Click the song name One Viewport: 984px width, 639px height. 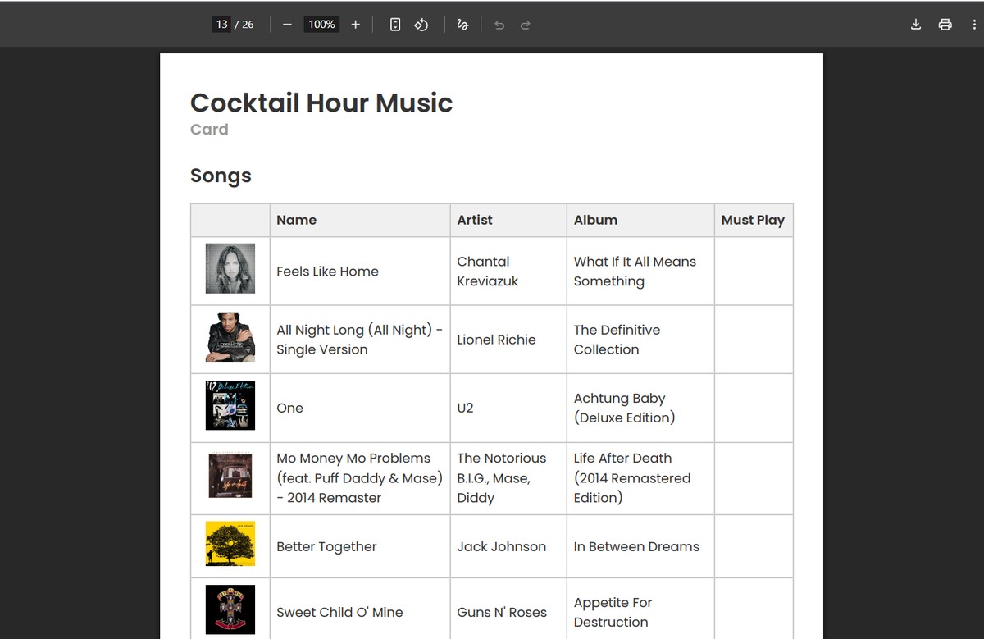pyautogui.click(x=289, y=408)
